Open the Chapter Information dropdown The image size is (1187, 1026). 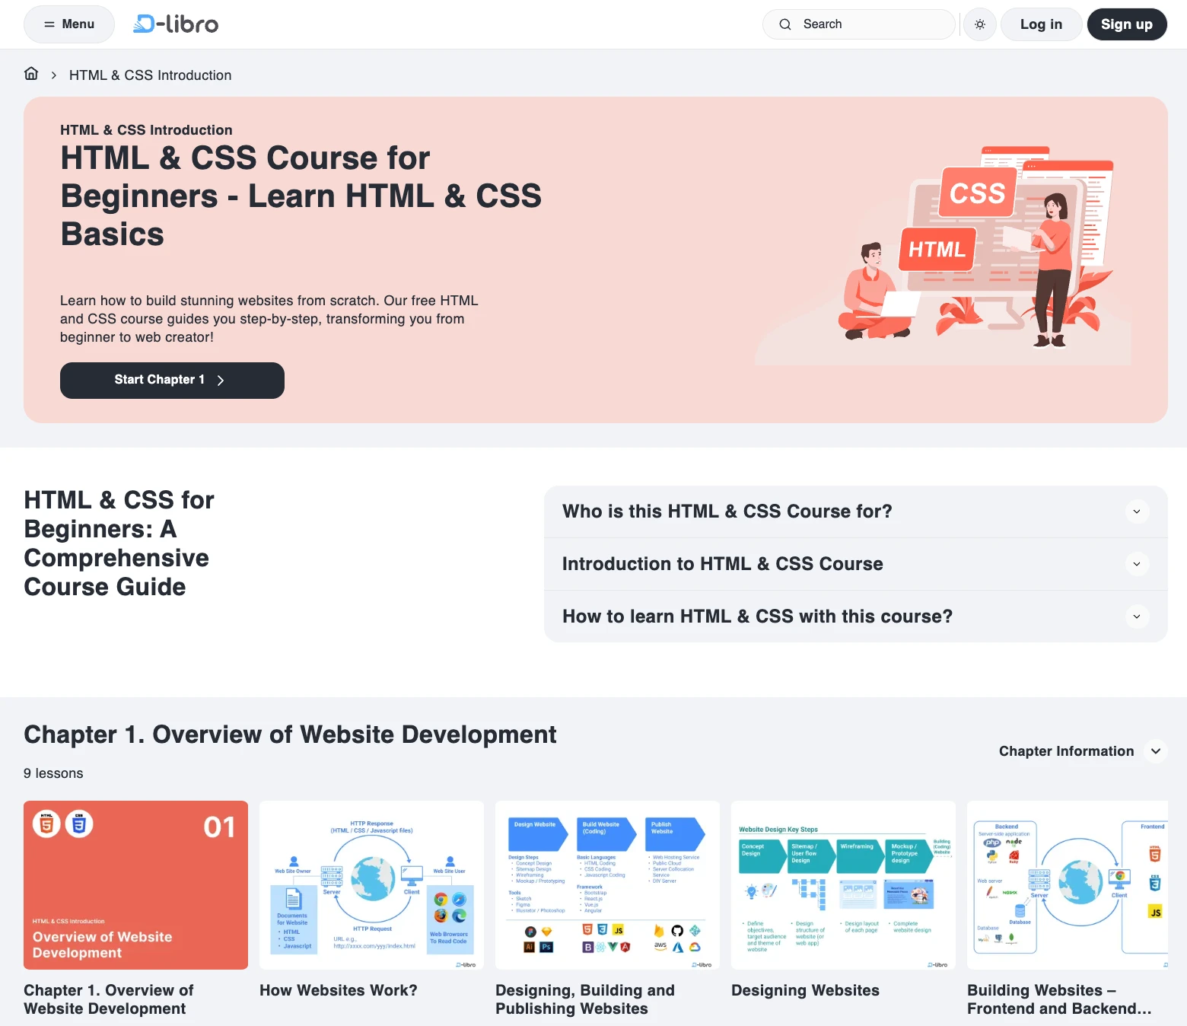pos(1155,751)
